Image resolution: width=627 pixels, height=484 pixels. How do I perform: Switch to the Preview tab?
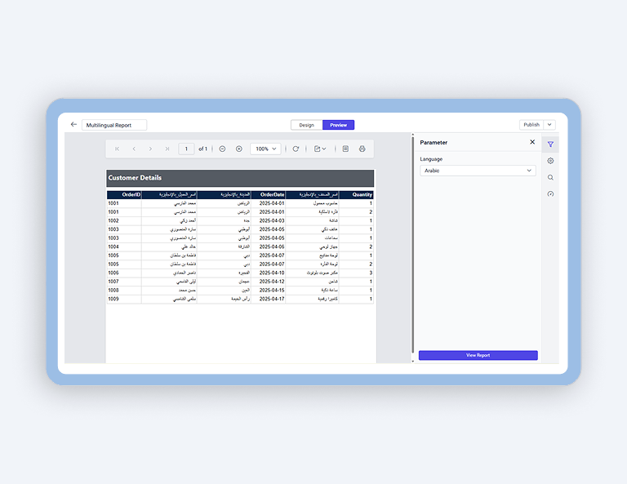[x=338, y=125]
